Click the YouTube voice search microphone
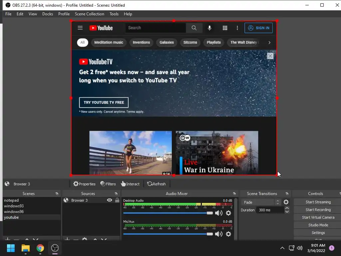341x256 pixels. pos(209,28)
